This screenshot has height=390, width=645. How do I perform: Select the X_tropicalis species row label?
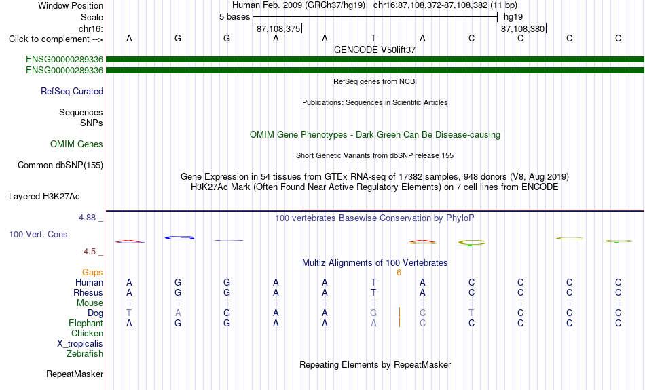pos(80,344)
